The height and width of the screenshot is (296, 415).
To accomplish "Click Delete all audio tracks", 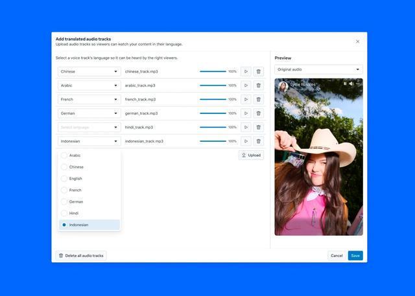I will tap(81, 256).
